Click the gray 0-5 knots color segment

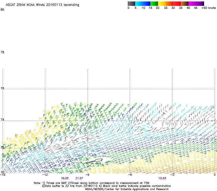pyautogui.click(x=131, y=4)
